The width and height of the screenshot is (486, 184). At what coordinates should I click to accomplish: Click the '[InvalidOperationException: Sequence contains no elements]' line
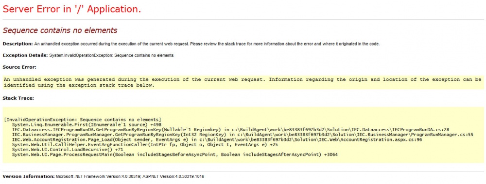click(83, 120)
